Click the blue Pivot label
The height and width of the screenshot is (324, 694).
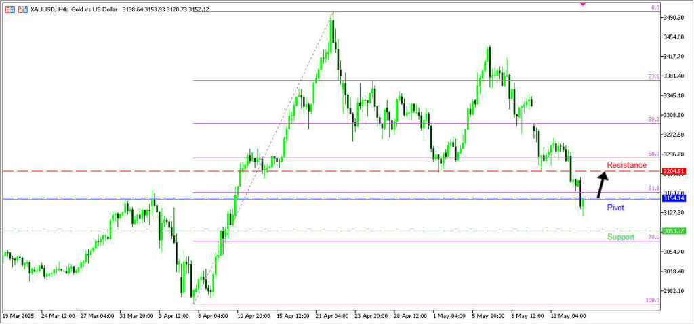point(615,208)
